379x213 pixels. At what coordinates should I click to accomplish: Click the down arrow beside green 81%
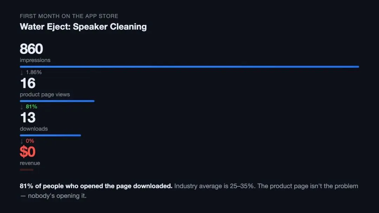tap(22, 107)
